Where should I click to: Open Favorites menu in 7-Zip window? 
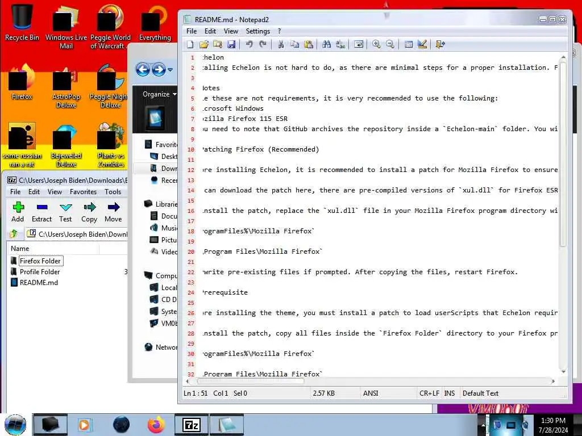[83, 192]
